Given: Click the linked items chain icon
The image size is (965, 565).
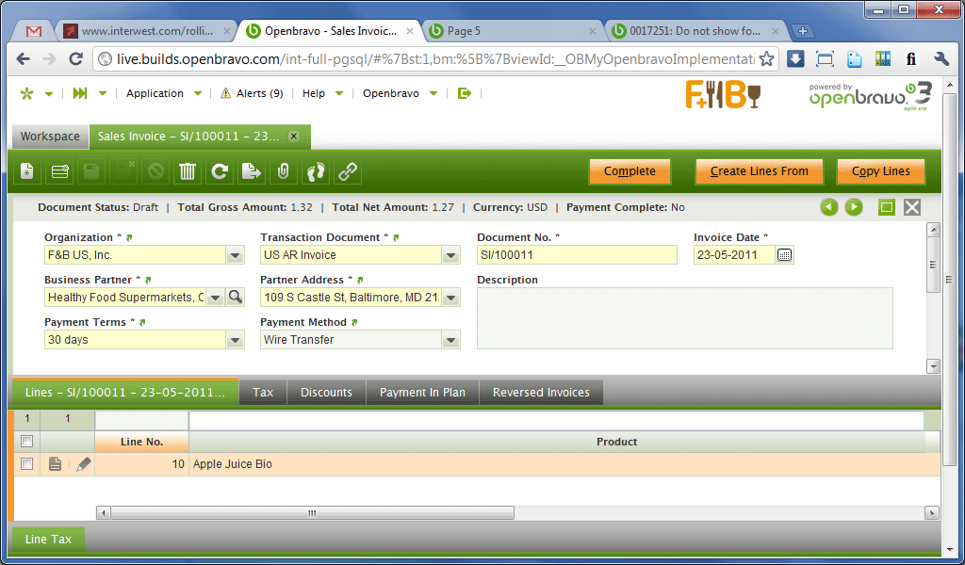Looking at the screenshot, I should [x=347, y=171].
